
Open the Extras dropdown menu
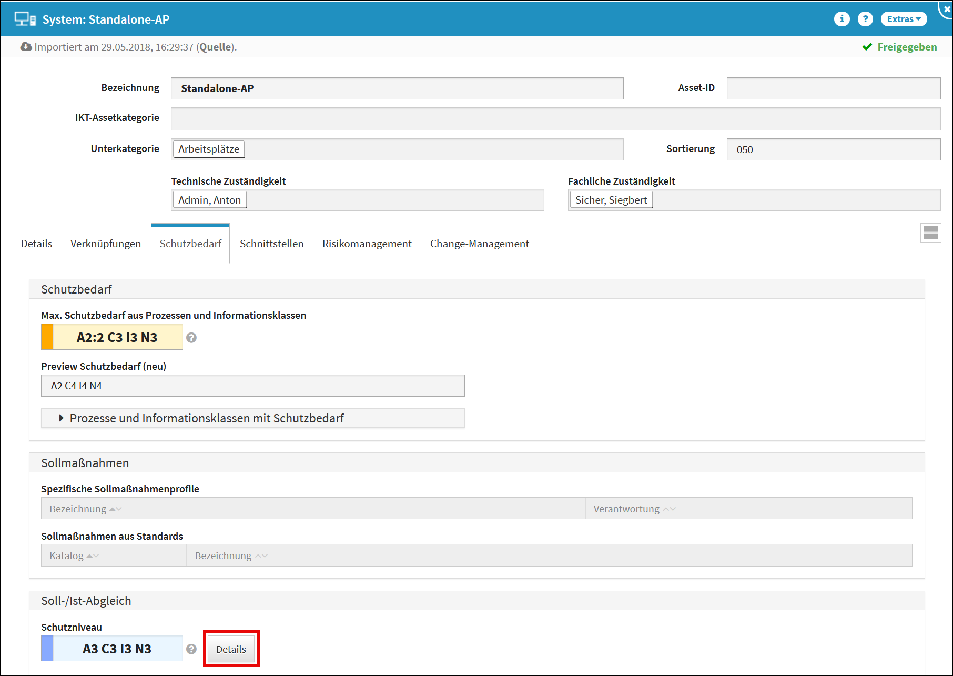coord(903,19)
